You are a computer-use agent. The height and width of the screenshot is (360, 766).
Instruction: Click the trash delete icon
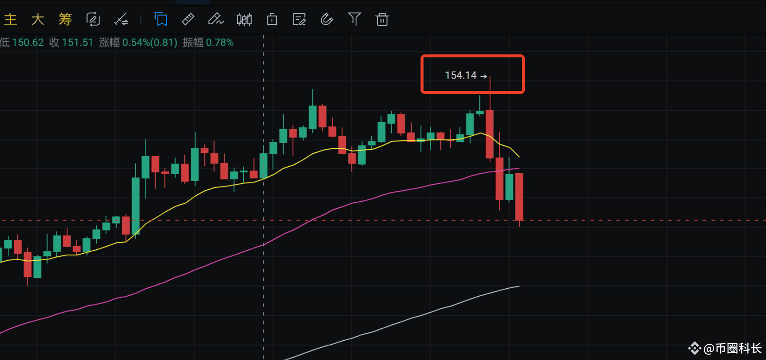pyautogui.click(x=382, y=19)
